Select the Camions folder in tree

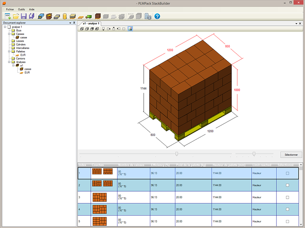pyautogui.click(x=21, y=59)
